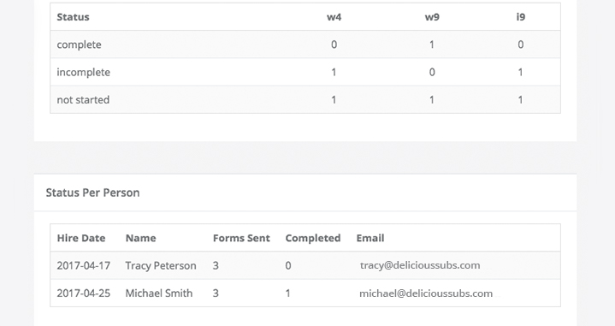Click the 2017-04-25 hire date cell
The width and height of the screenshot is (615, 326).
coord(84,293)
